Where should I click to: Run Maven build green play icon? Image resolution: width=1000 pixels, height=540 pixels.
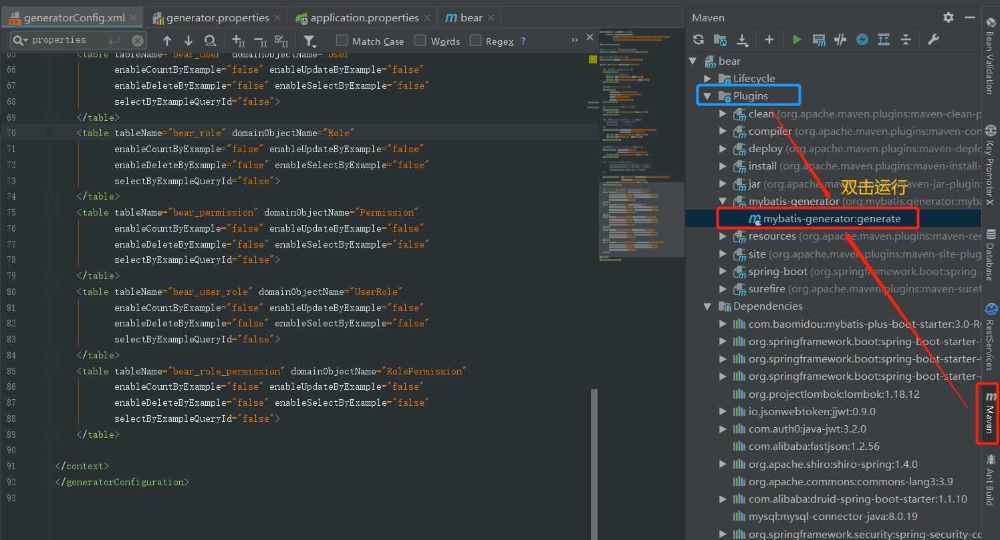pyautogui.click(x=797, y=40)
